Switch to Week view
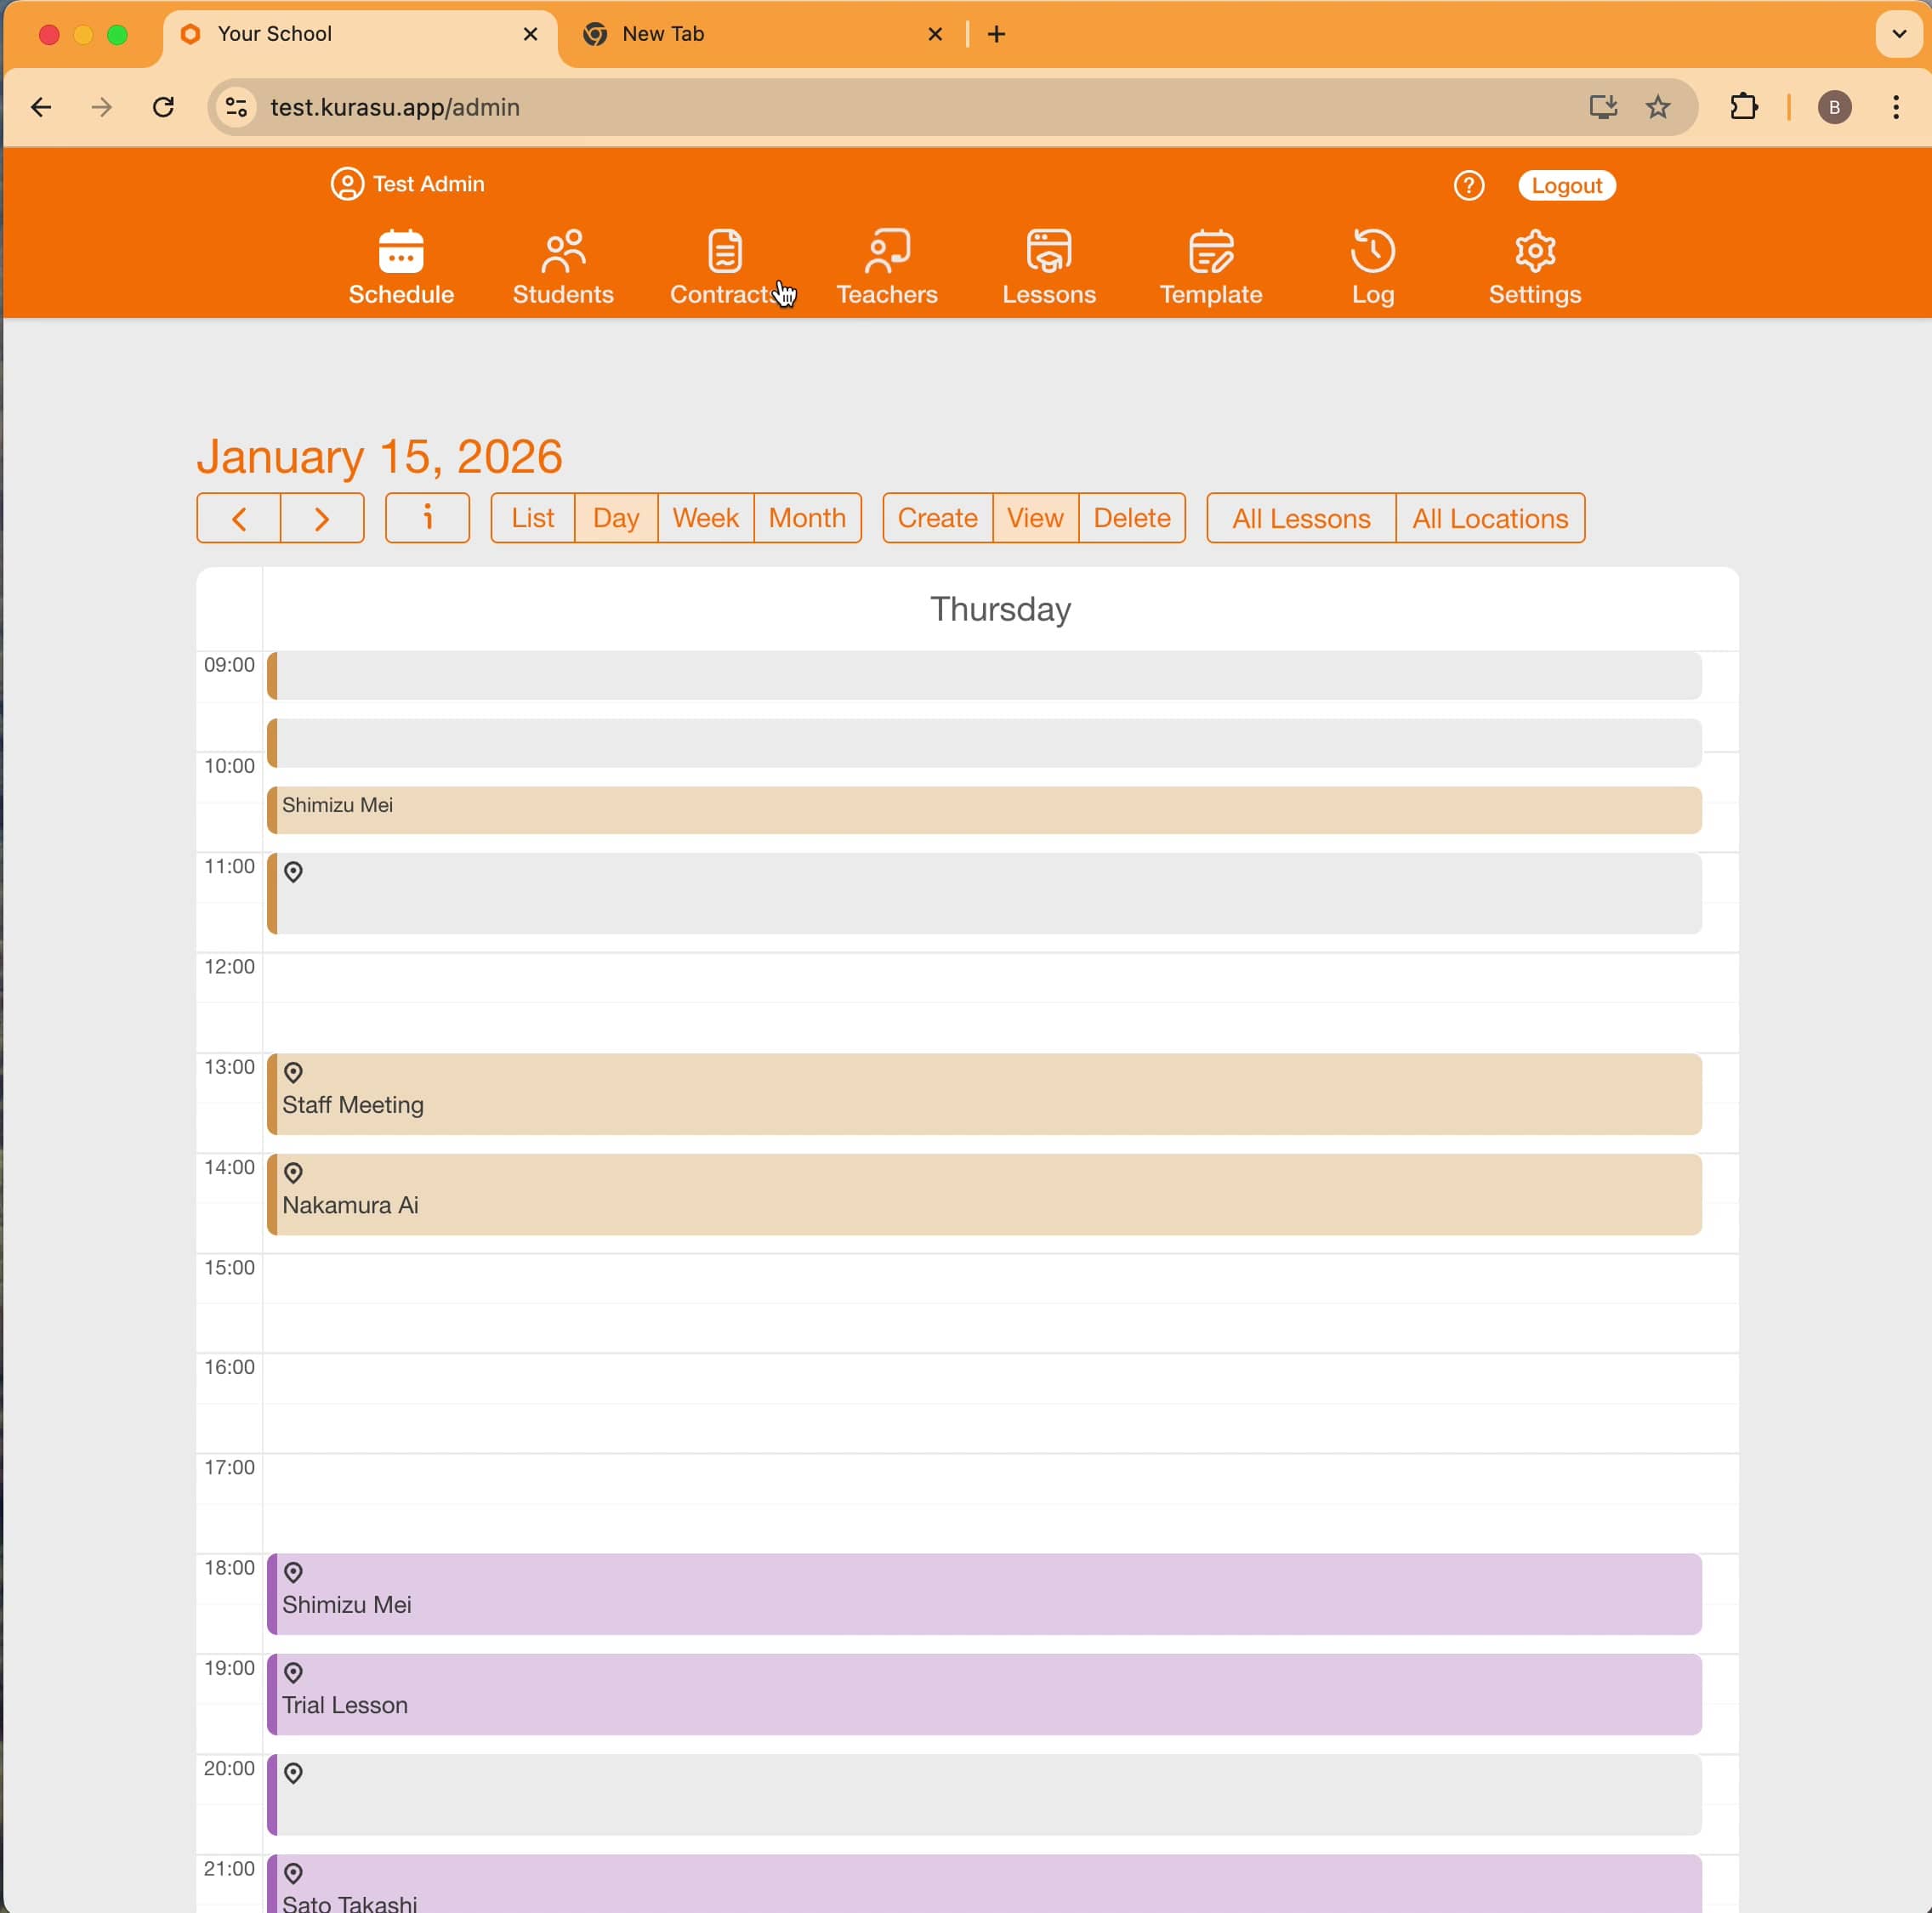1932x1913 pixels. [705, 518]
